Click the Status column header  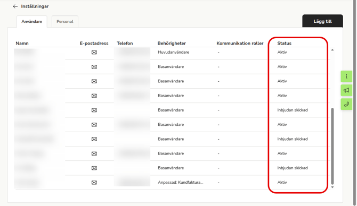(x=284, y=44)
